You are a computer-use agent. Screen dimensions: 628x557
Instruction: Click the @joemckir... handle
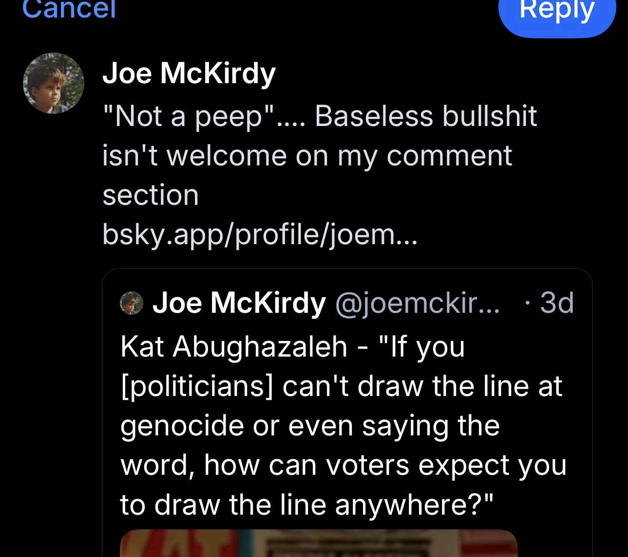point(417,303)
